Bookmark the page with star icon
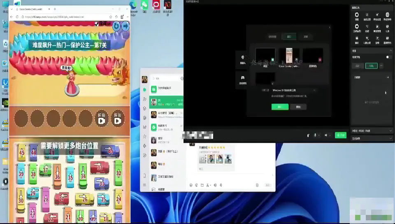Screen dimensions: 395x224 coord(111,17)
